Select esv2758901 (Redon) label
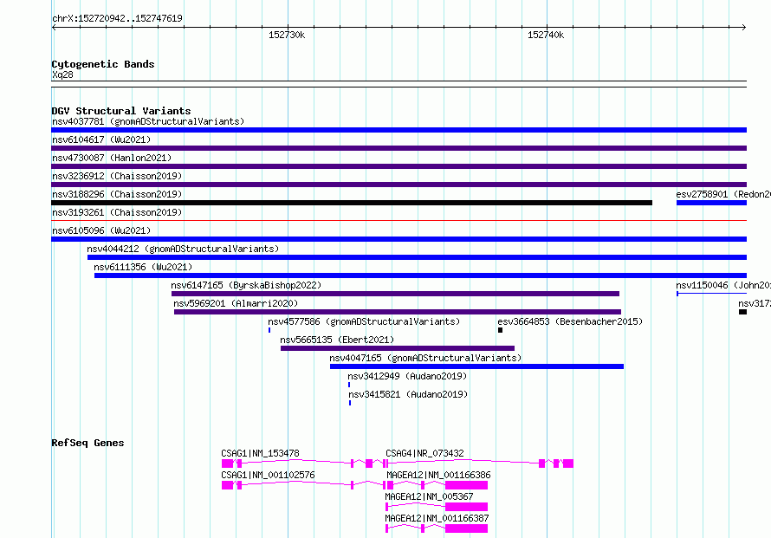This screenshot has width=771, height=538. point(723,194)
